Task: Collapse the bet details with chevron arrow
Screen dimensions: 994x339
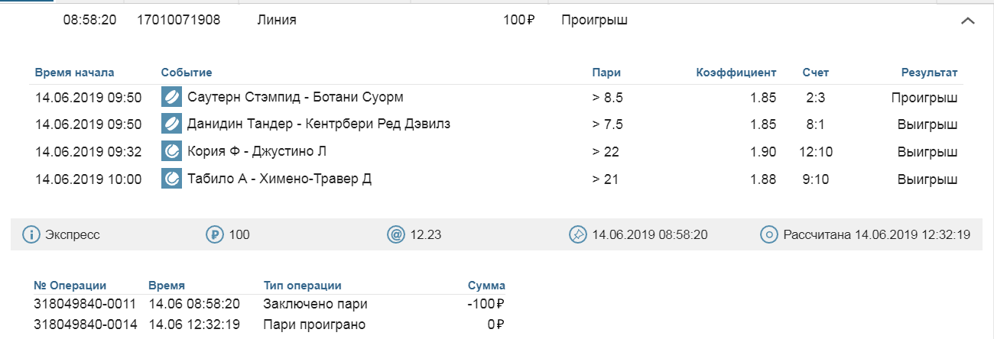Action: tap(967, 21)
